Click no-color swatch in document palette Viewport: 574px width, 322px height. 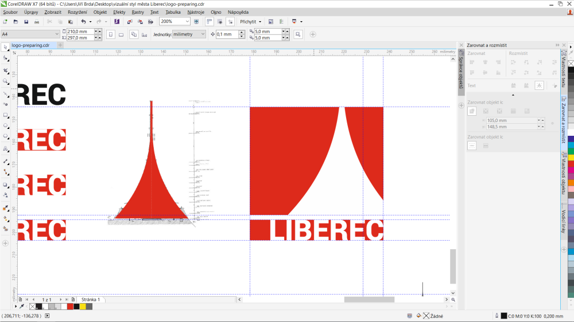[33, 307]
